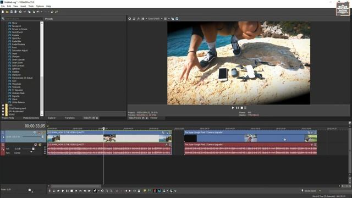352x198 pixels.
Task: Play the video in the preview window
Action: [x=233, y=108]
